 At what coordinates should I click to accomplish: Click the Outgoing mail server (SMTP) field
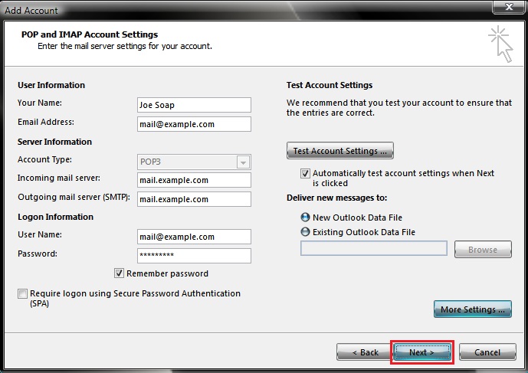tap(194, 199)
